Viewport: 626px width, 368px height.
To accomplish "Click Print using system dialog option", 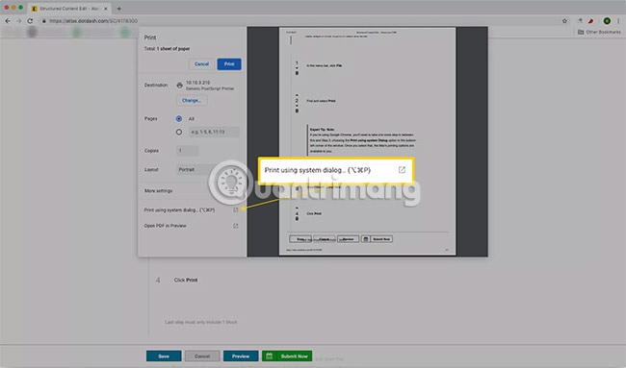I will (x=179, y=209).
